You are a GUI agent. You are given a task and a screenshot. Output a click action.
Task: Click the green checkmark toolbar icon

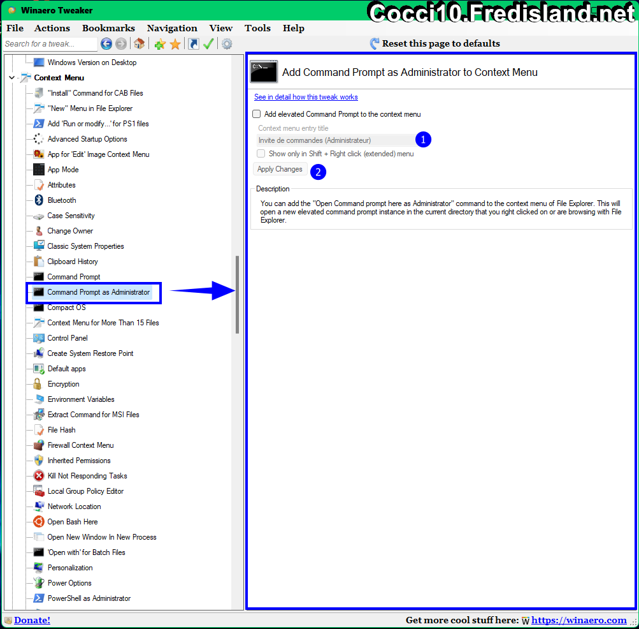[x=208, y=43]
